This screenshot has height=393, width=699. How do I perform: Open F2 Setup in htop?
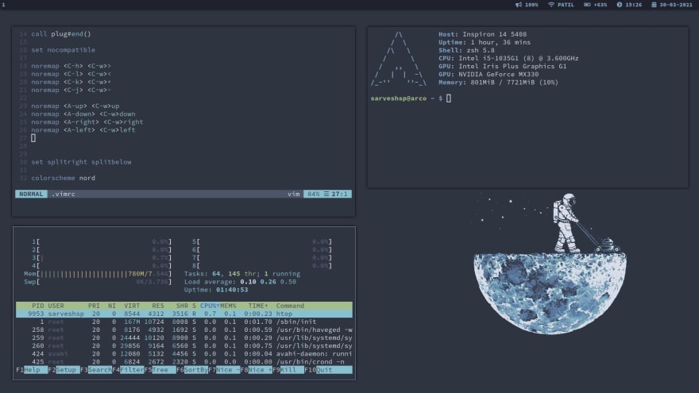pos(64,370)
